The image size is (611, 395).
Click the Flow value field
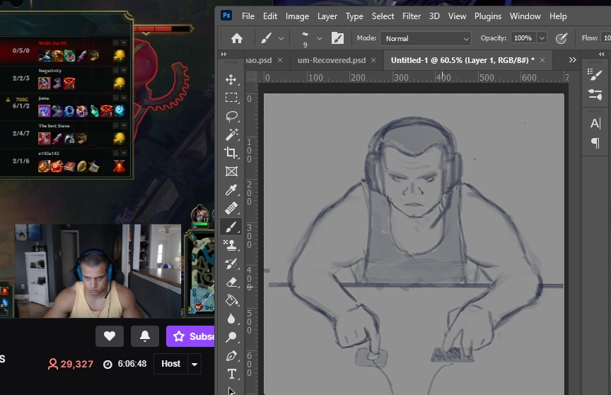606,38
